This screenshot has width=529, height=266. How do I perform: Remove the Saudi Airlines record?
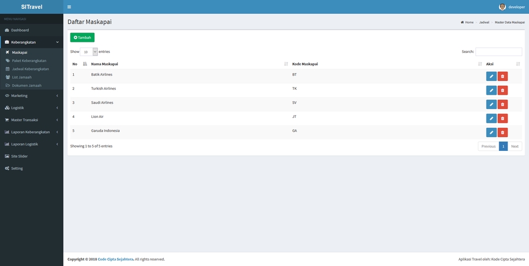503,105
